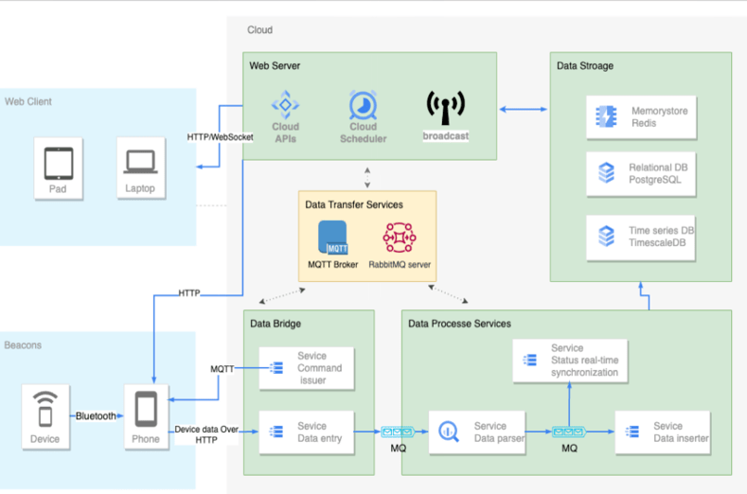This screenshot has height=494, width=747.
Task: Select the Cloud Scheduler clock icon
Action: click(x=363, y=105)
